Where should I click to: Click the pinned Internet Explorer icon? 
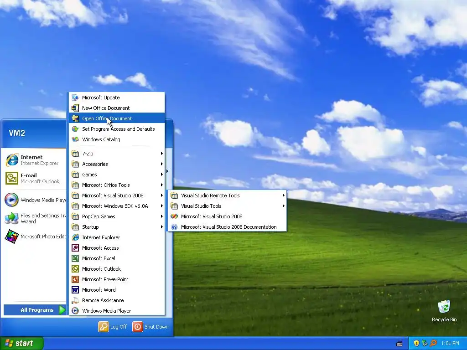coord(12,160)
